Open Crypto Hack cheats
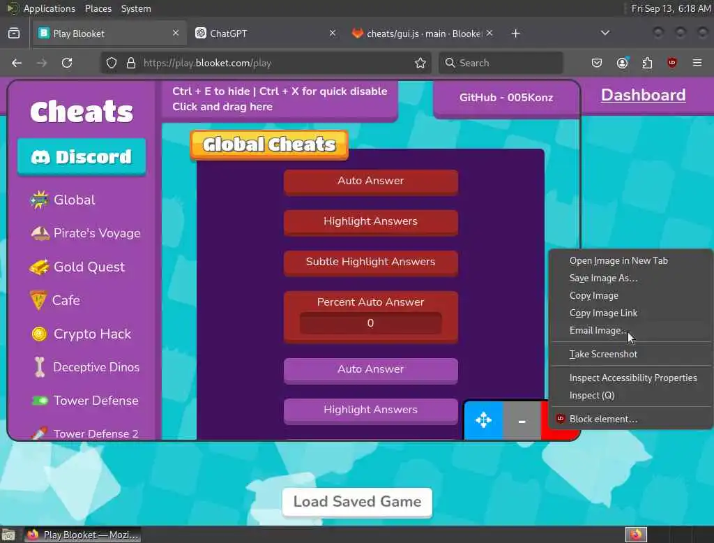 (81, 334)
